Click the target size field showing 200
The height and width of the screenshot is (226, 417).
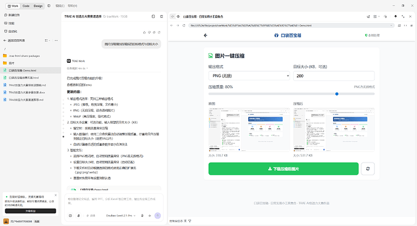tap(334, 76)
